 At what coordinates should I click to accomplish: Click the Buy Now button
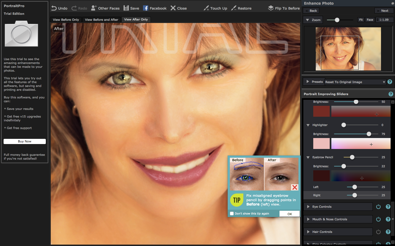(x=25, y=141)
